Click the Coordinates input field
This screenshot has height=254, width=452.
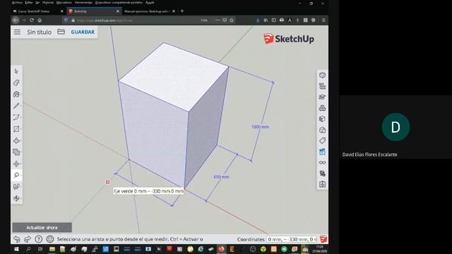tap(292, 239)
